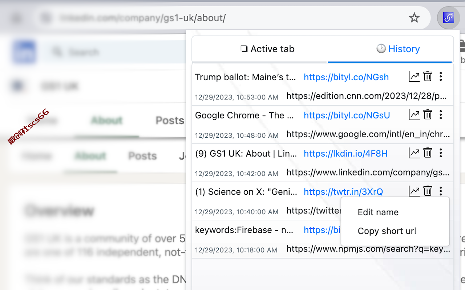Screen dimensions: 465x290
Task: Click the linkedin.com/company long URL text
Action: pos(368,173)
